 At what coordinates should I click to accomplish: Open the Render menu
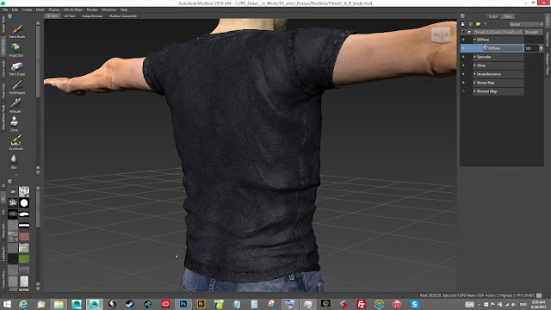[x=92, y=9]
